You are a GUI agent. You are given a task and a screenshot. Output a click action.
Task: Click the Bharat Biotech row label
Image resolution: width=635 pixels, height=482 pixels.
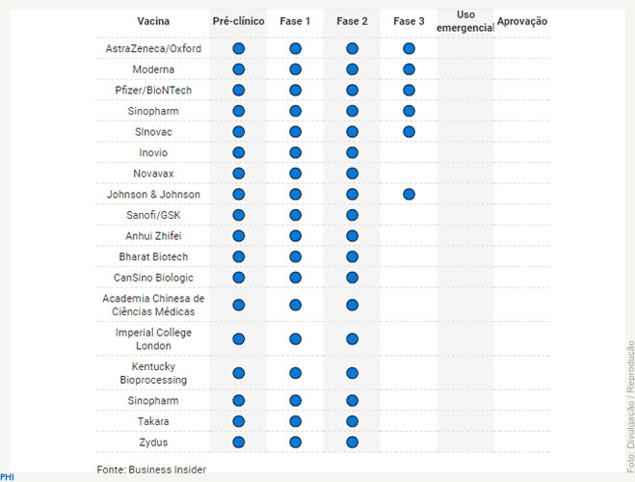click(153, 256)
